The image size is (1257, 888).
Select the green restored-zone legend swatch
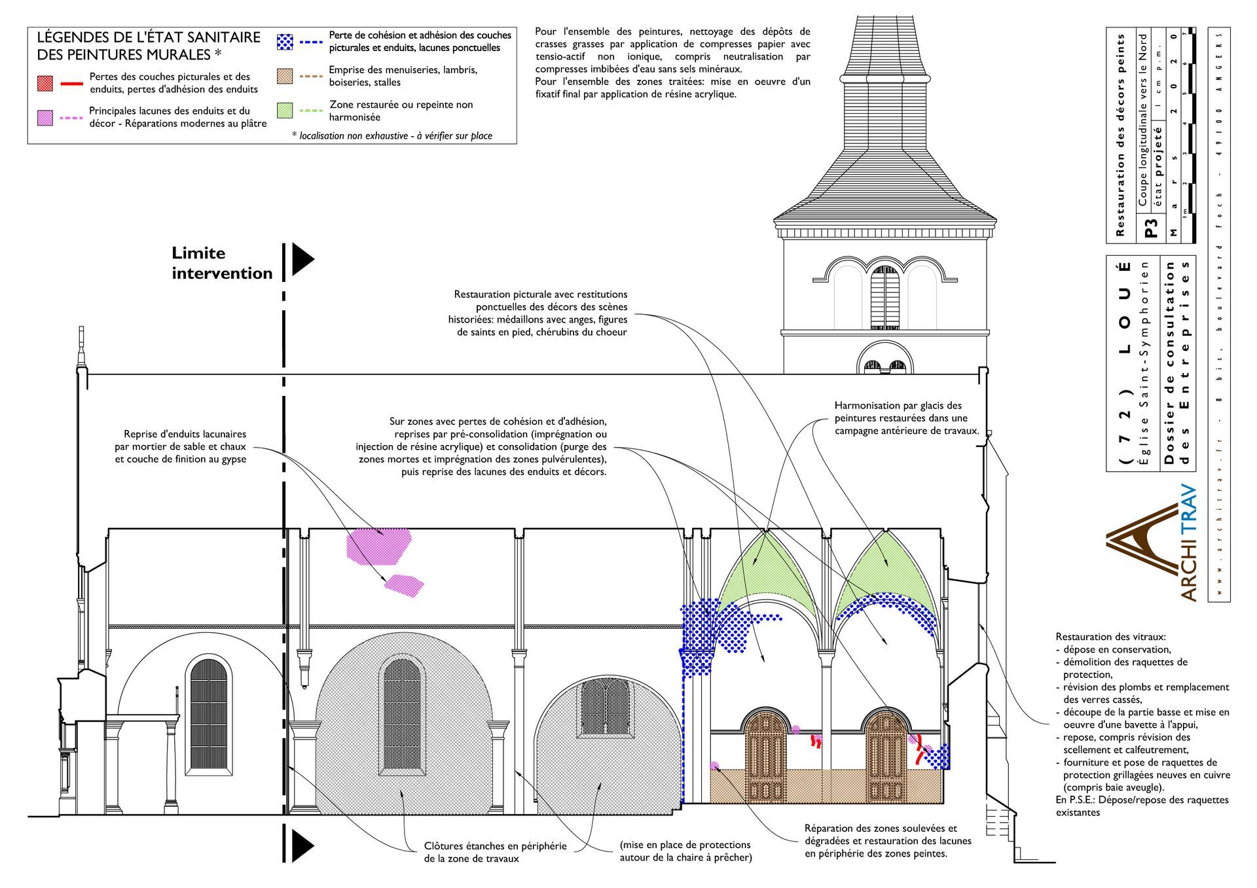coord(285,110)
